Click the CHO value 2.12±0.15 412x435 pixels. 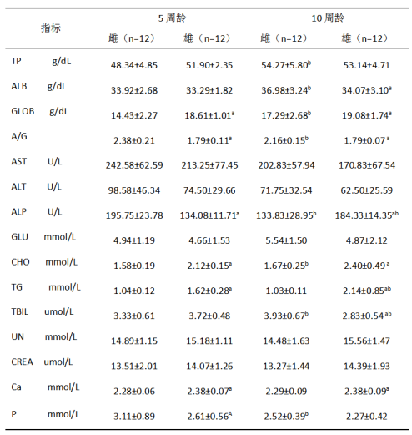point(209,266)
